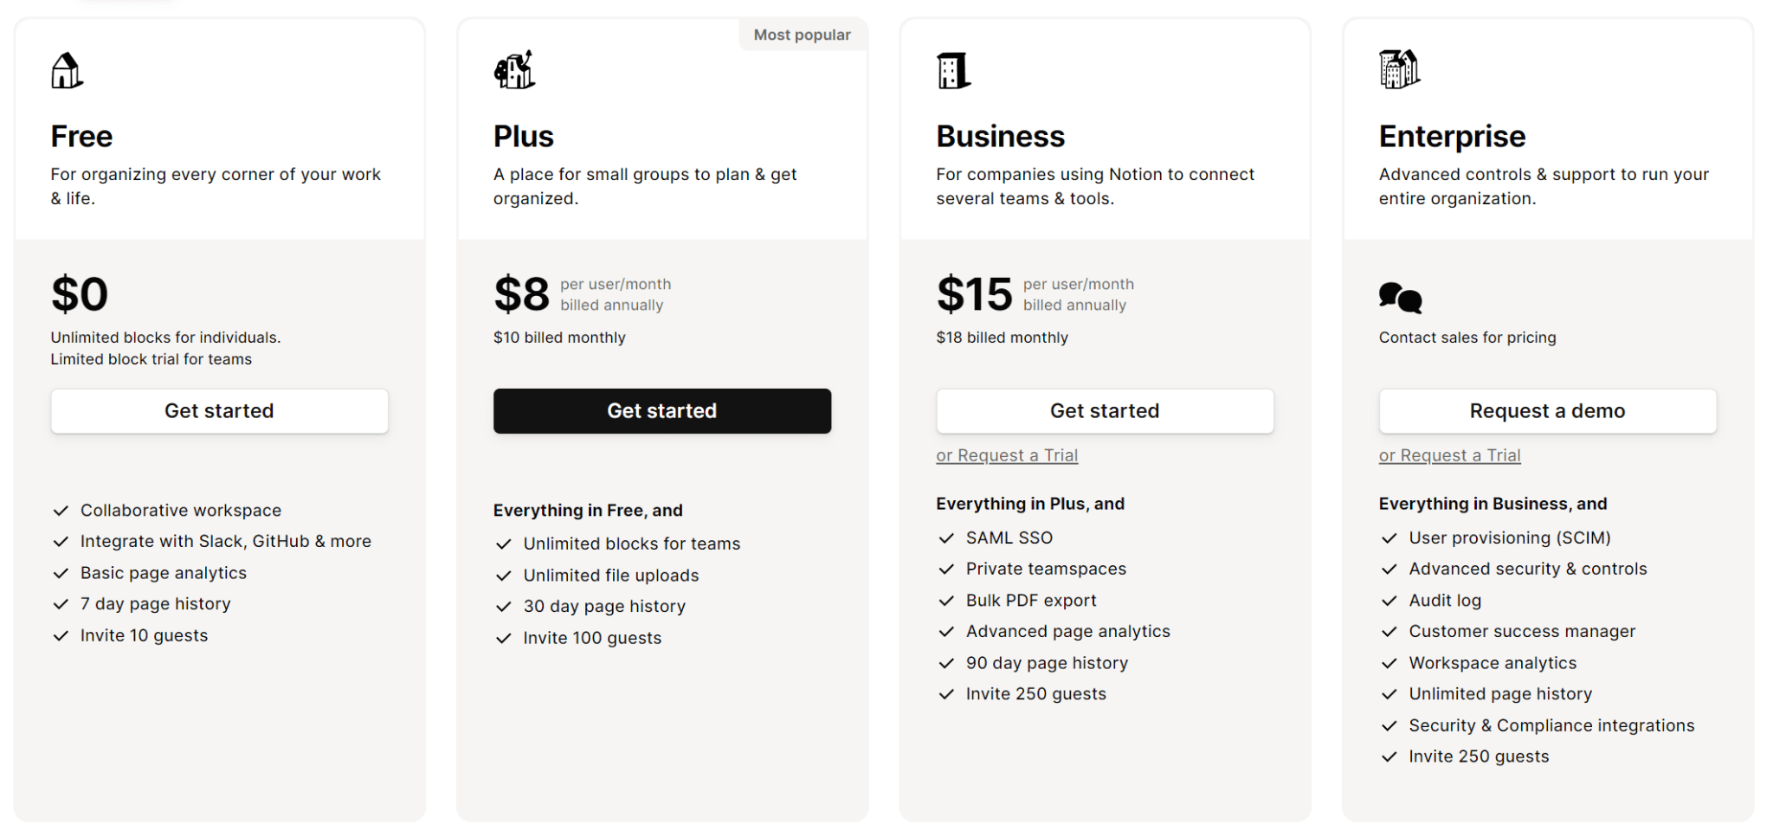Open Request a Trial link under Business
Image resolution: width=1773 pixels, height=837 pixels.
click(1007, 455)
